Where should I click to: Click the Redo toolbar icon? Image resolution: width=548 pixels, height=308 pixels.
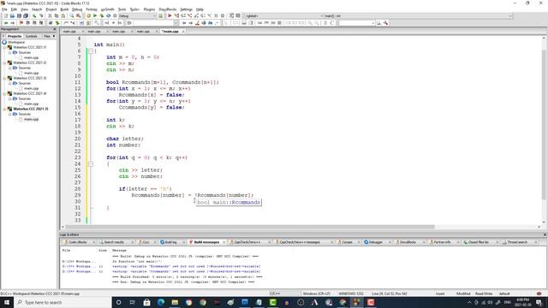pos(41,15)
